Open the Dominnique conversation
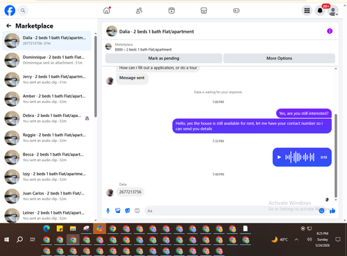 47,60
